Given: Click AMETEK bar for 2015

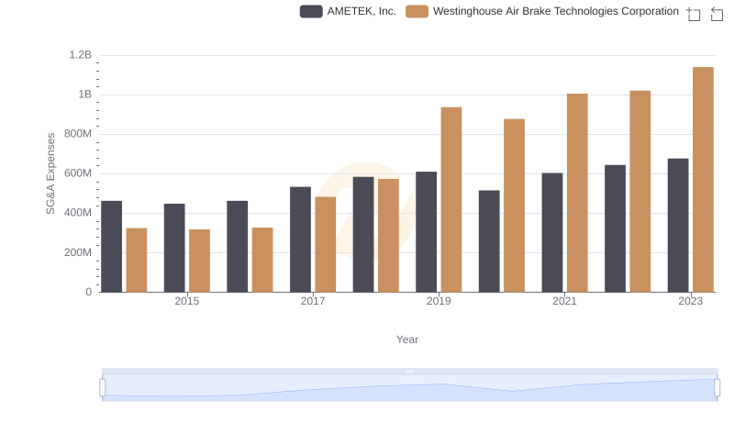Looking at the screenshot, I should click(174, 248).
